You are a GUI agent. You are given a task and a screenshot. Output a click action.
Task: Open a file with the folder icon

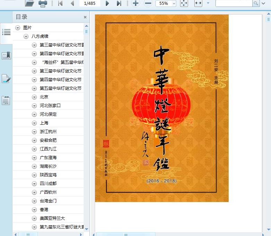tap(29, 3)
